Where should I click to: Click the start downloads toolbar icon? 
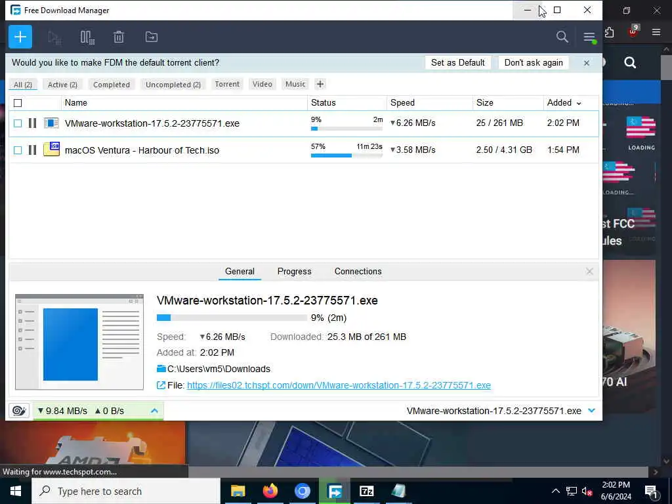[x=54, y=37]
